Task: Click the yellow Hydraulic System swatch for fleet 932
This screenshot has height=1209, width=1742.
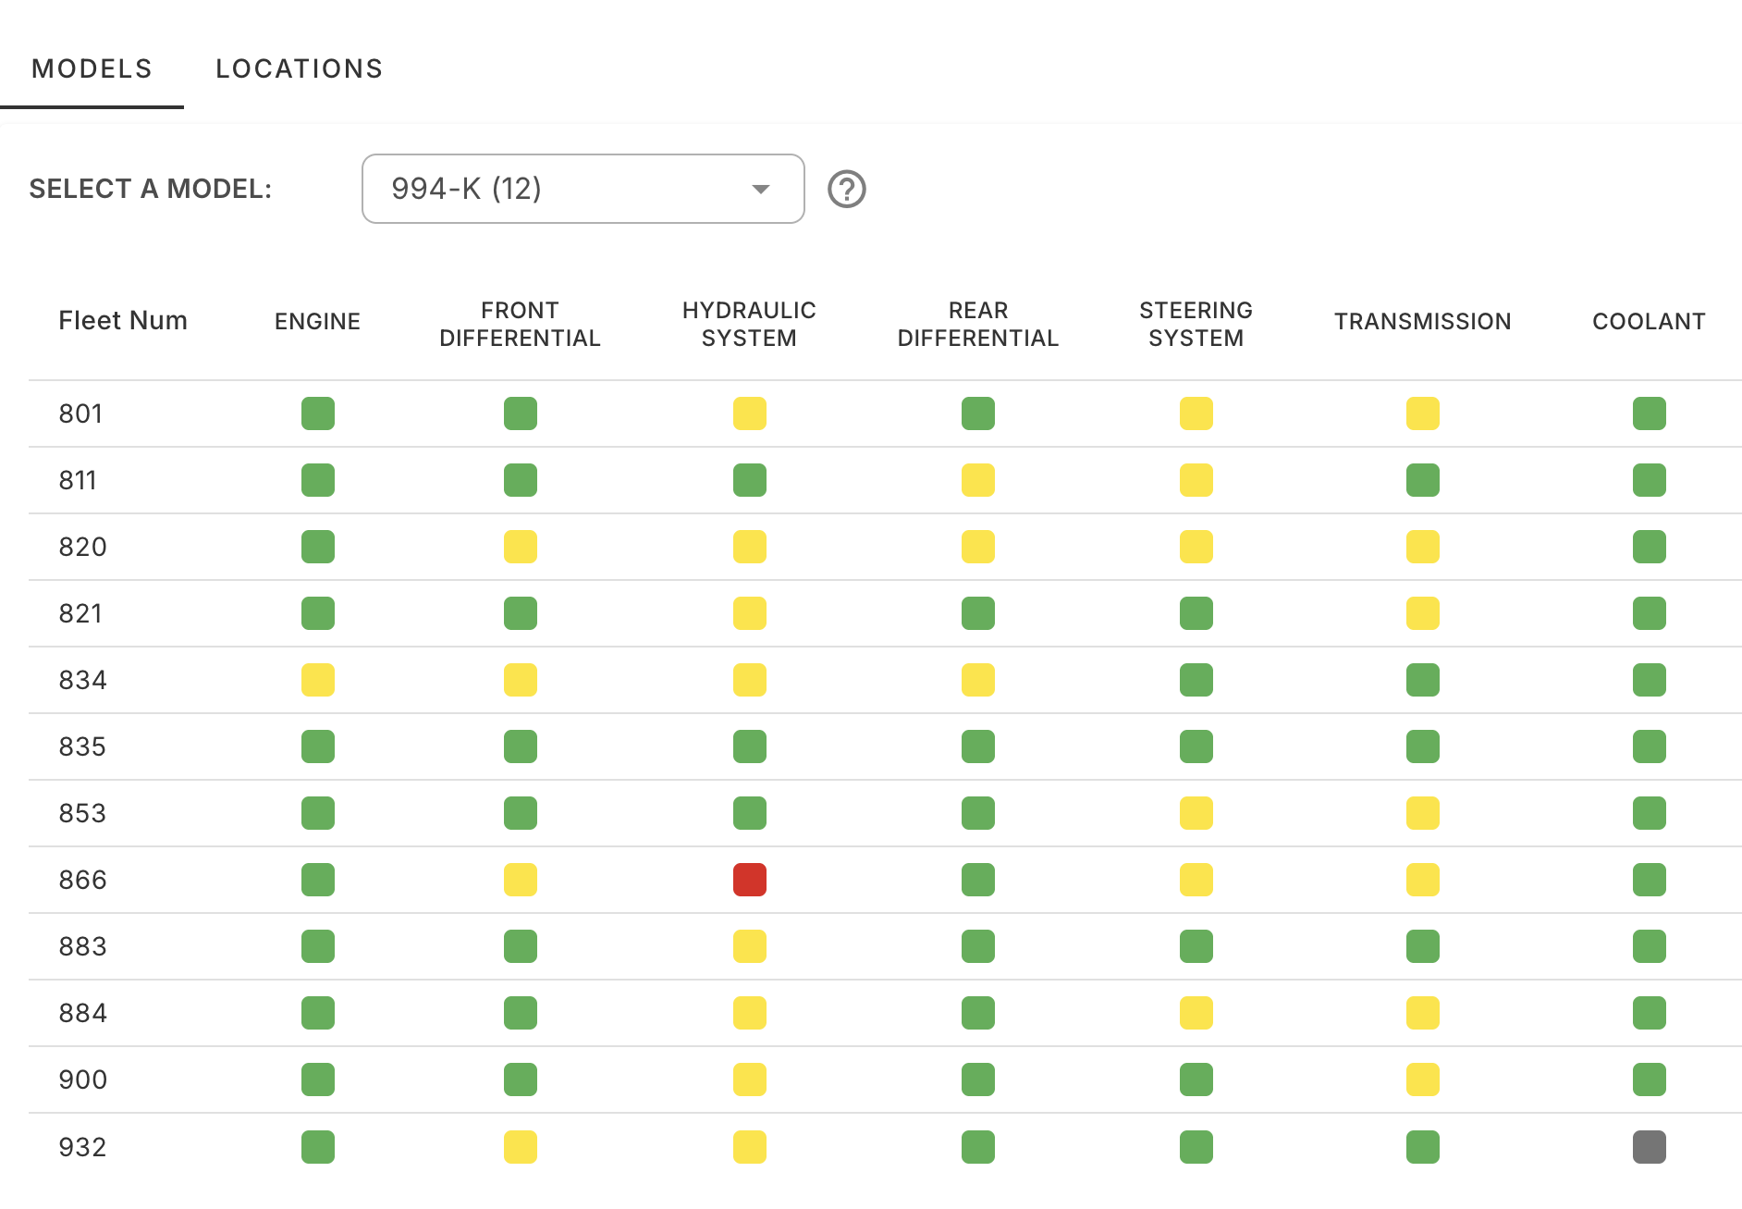Action: (750, 1146)
